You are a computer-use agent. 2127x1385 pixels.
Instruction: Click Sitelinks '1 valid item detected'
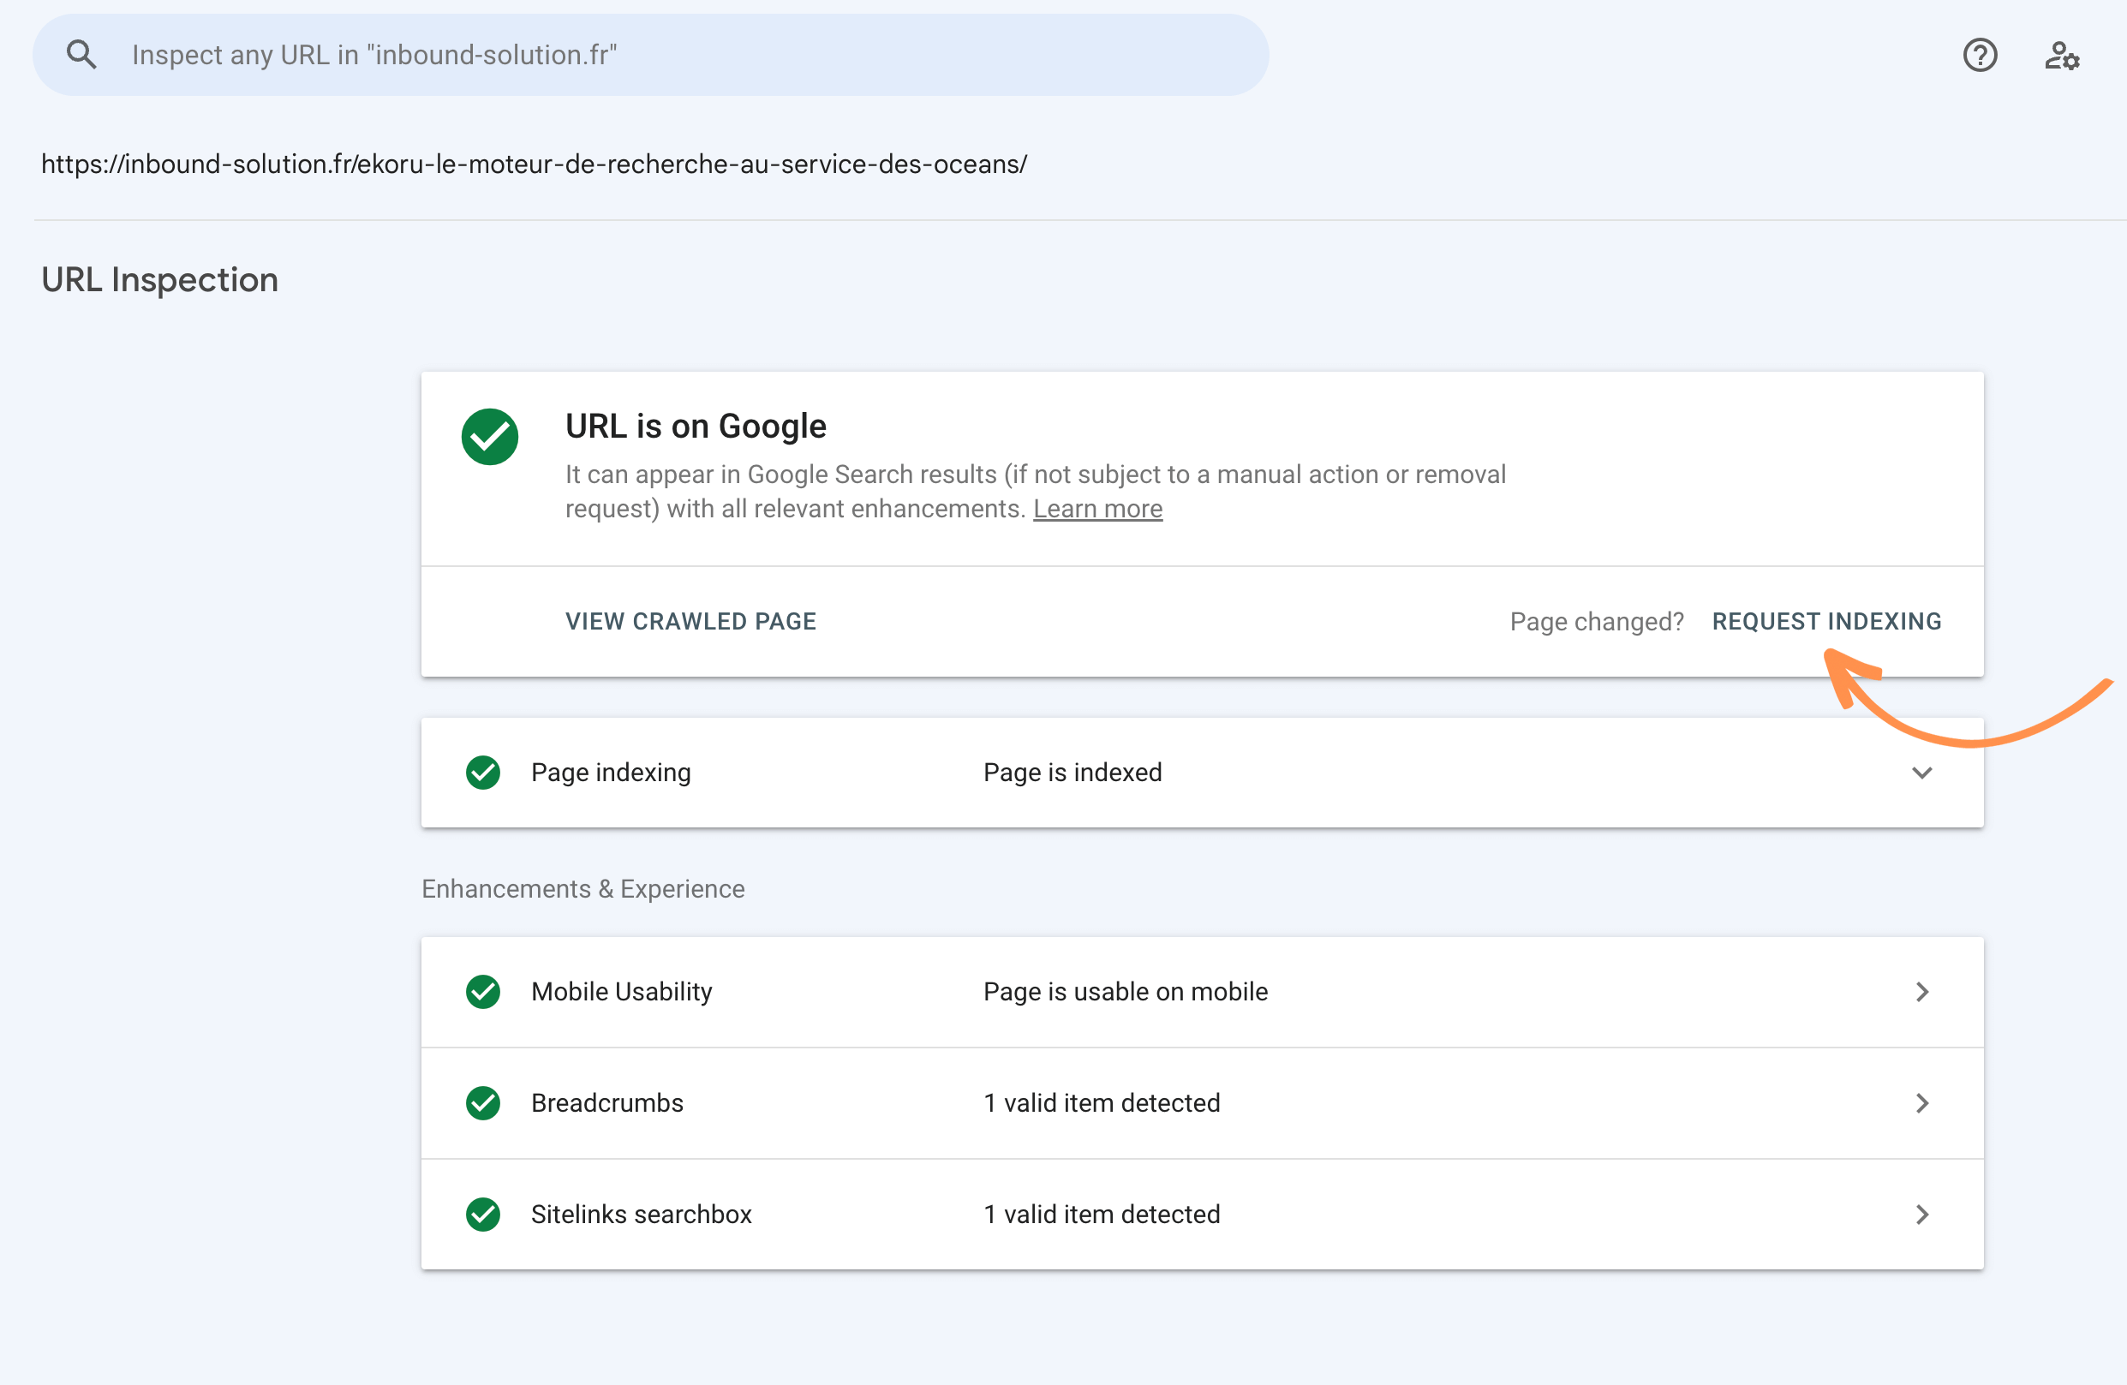click(1101, 1215)
